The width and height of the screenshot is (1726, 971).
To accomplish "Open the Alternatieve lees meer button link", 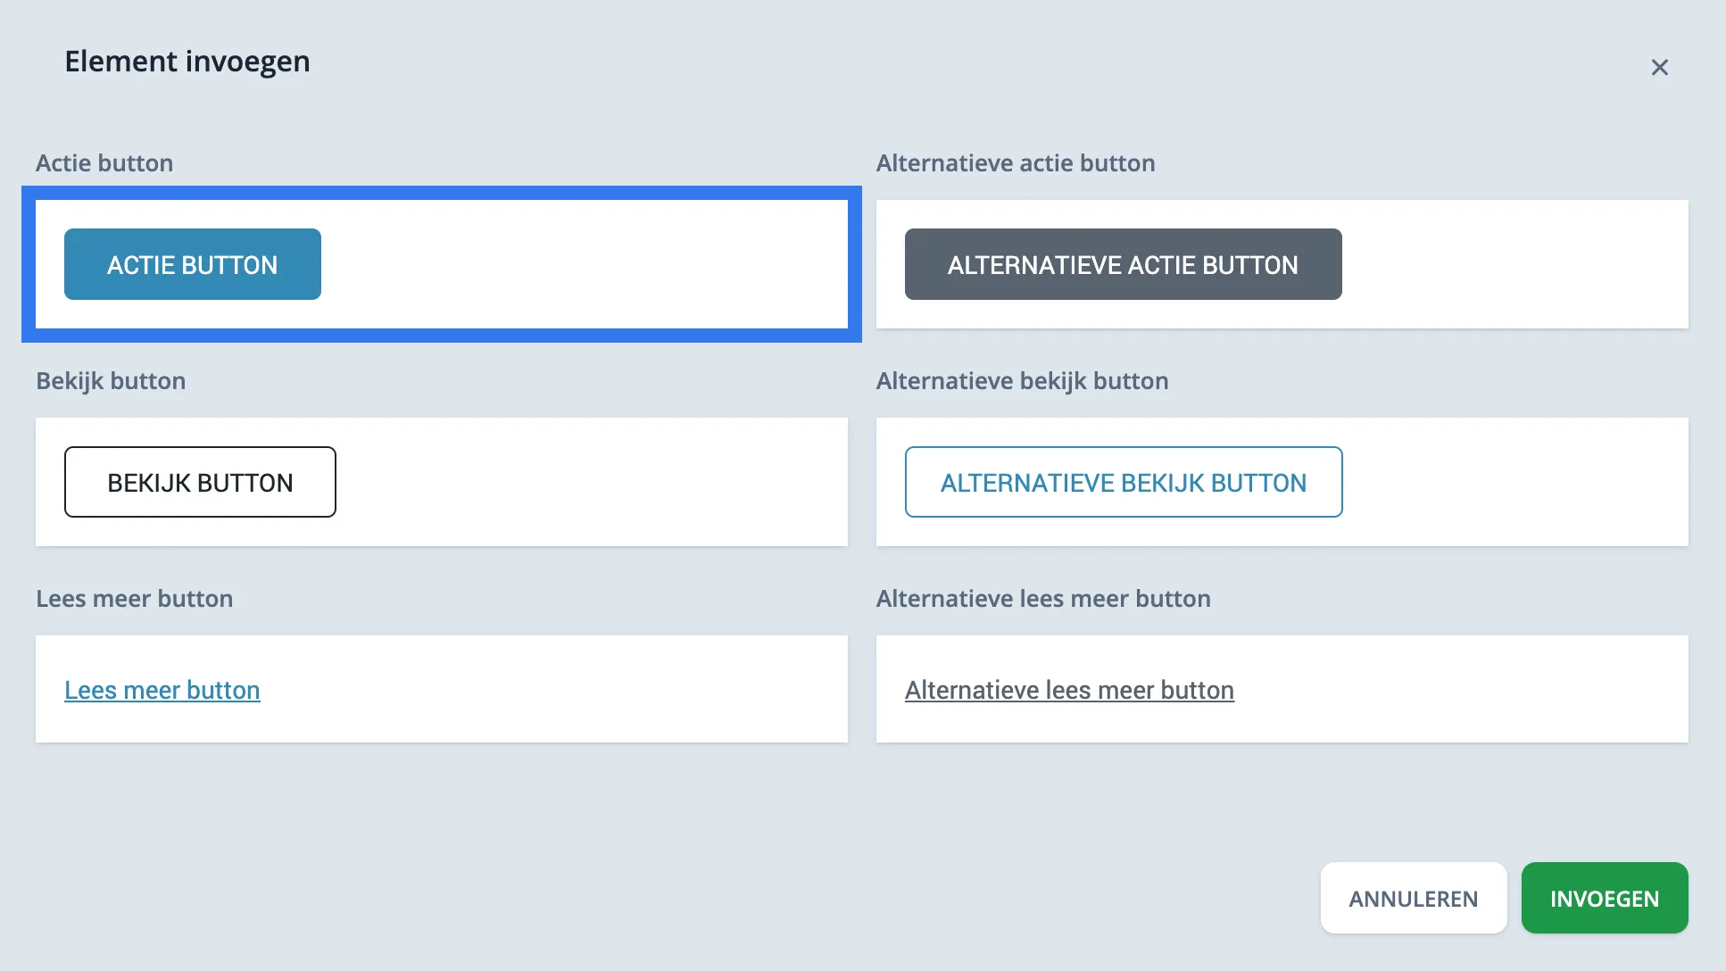I will click(1069, 689).
